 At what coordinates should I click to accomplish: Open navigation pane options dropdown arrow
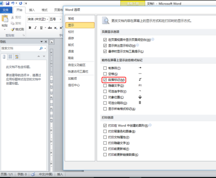(42, 41)
